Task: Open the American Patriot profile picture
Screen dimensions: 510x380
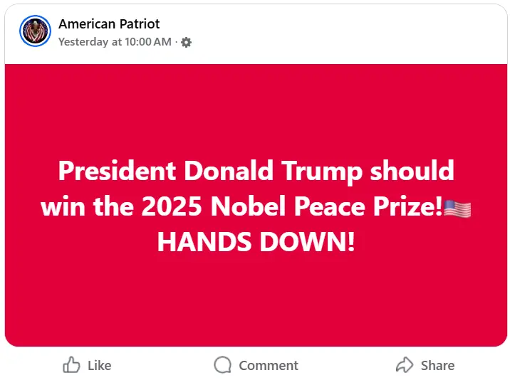Action: (35, 31)
